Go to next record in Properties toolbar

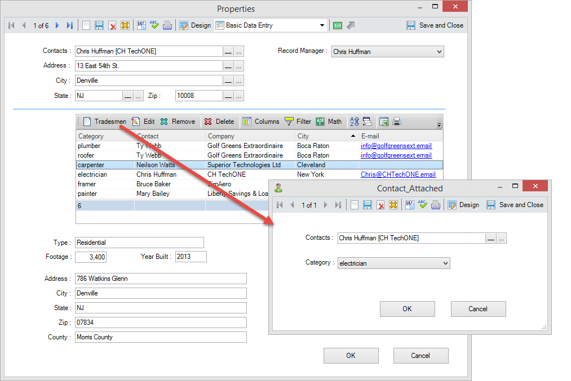click(57, 25)
